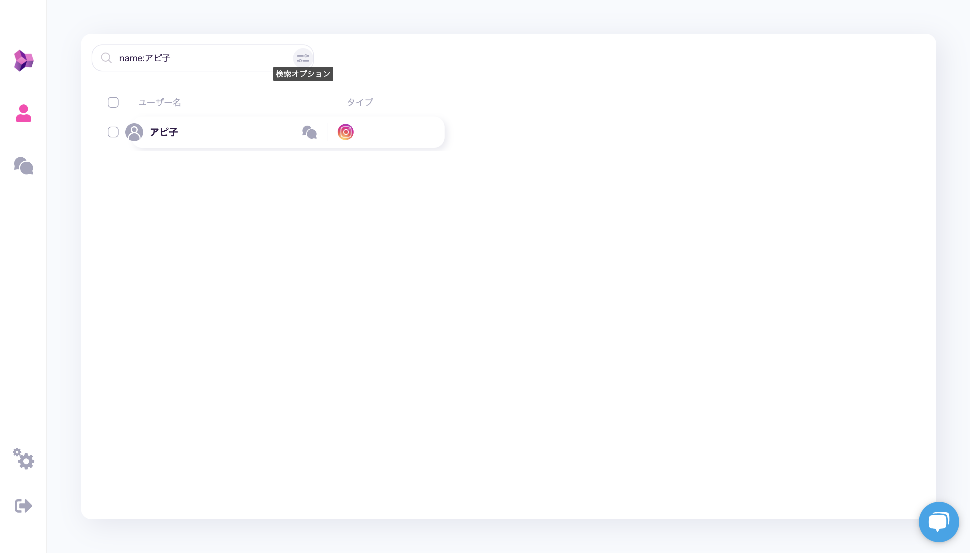Viewport: 970px width, 553px height.
Task: Open the アピ子 user name link
Action: 164,132
